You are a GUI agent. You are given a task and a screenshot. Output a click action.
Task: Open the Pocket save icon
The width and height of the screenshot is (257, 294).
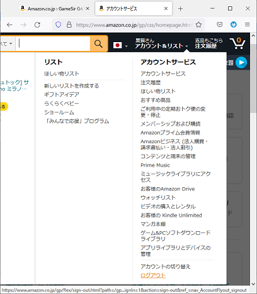tap(220, 24)
